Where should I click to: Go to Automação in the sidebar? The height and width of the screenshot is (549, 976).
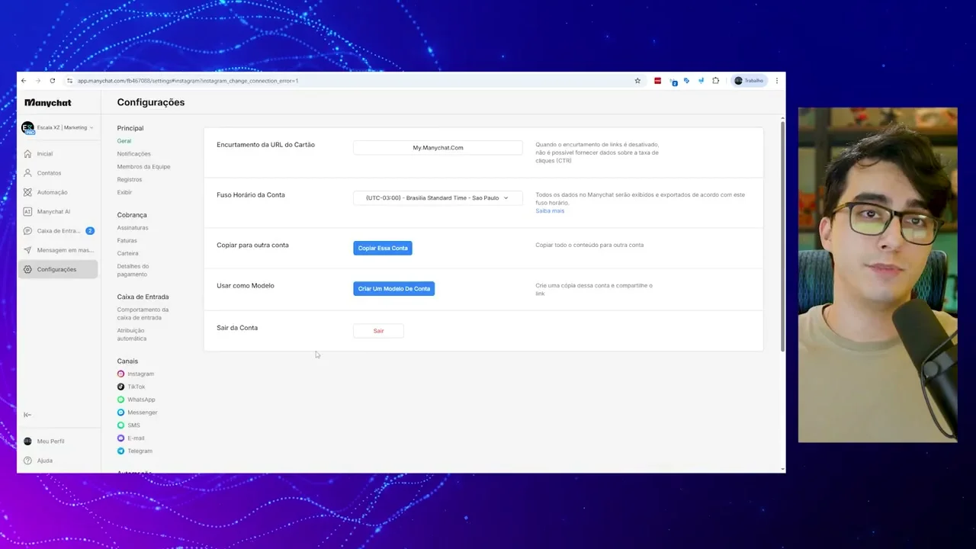[52, 192]
